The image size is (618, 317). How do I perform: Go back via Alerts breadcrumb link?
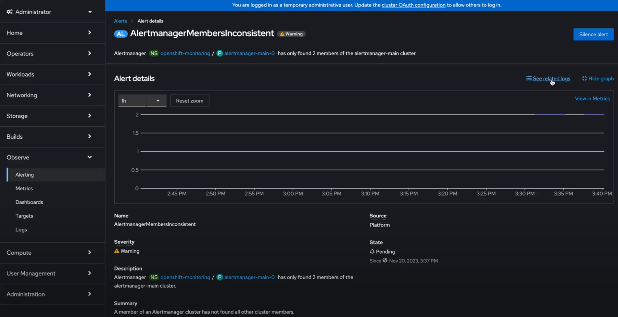click(120, 21)
